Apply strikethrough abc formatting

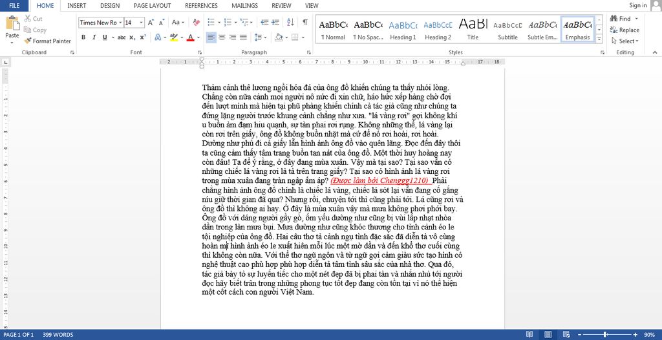pos(122,37)
